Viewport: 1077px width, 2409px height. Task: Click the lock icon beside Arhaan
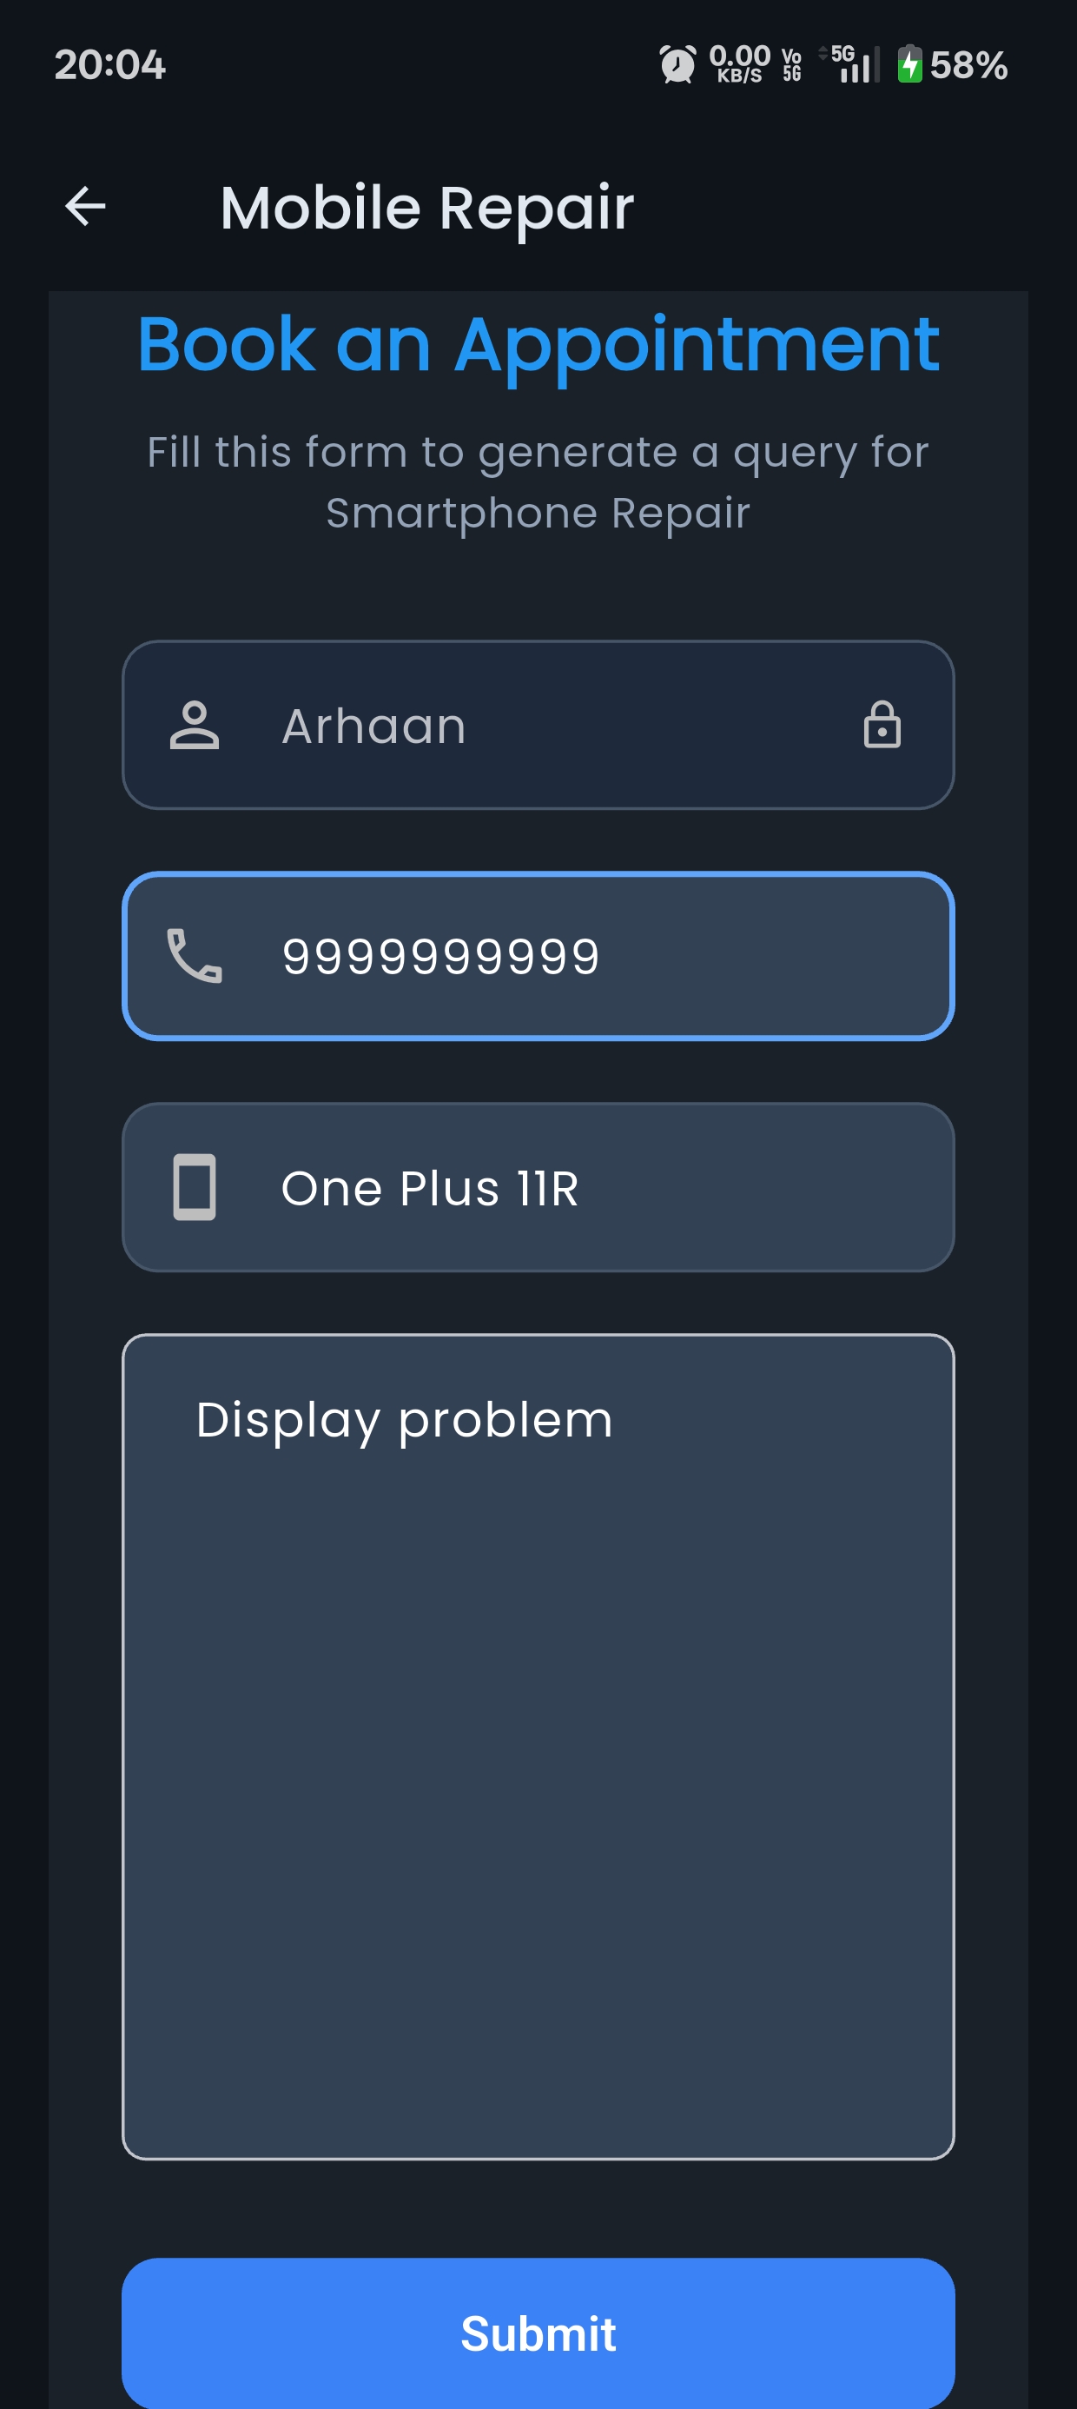pos(883,727)
